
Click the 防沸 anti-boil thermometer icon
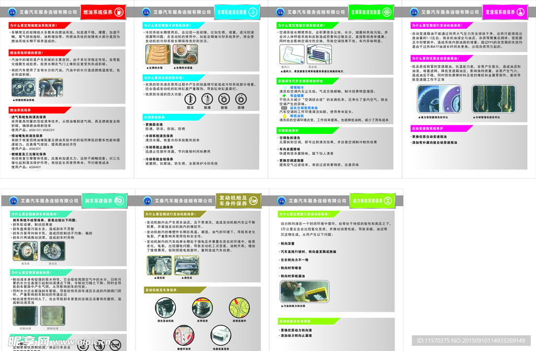click(207, 99)
